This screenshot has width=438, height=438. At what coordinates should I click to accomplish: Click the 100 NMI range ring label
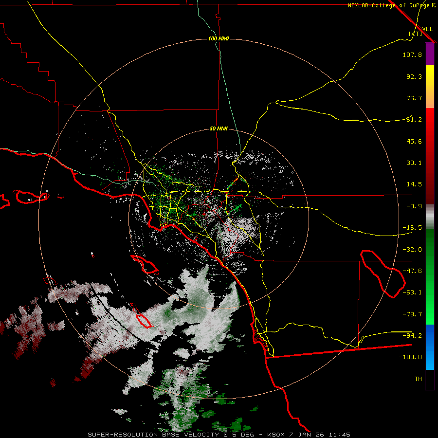click(x=219, y=38)
